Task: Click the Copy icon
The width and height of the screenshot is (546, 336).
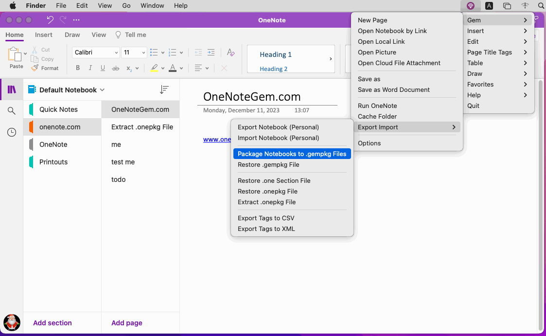Action: tap(35, 59)
